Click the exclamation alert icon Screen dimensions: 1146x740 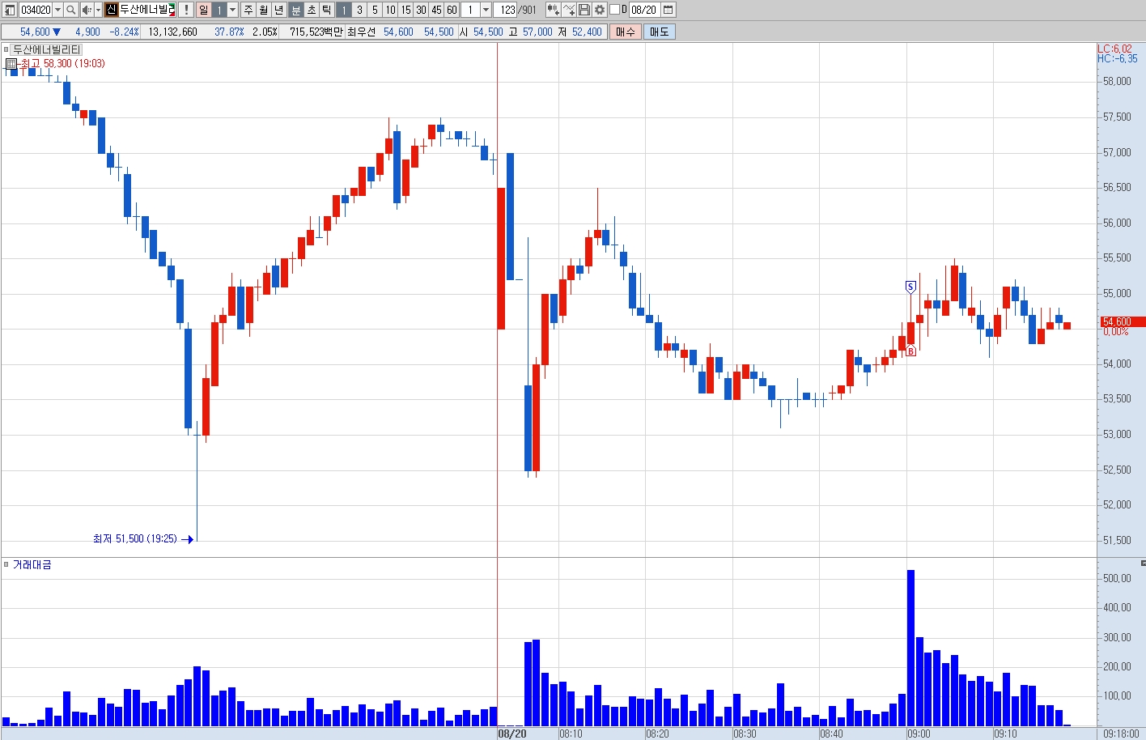point(186,10)
